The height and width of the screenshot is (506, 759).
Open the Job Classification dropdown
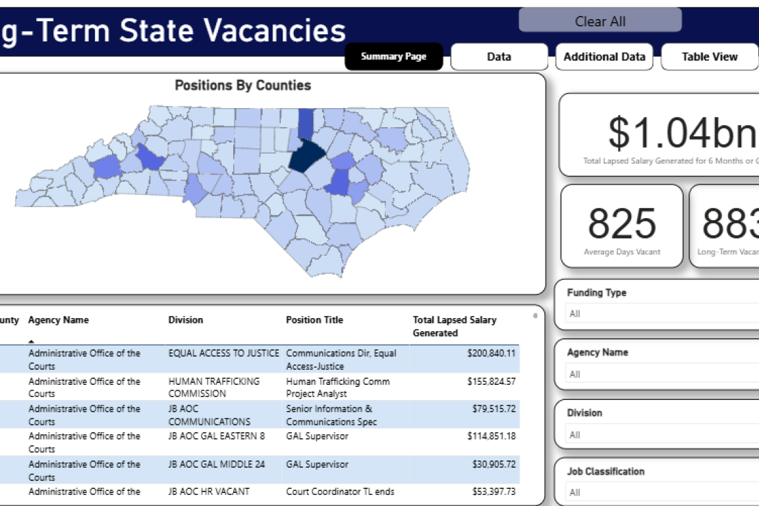pos(659,492)
